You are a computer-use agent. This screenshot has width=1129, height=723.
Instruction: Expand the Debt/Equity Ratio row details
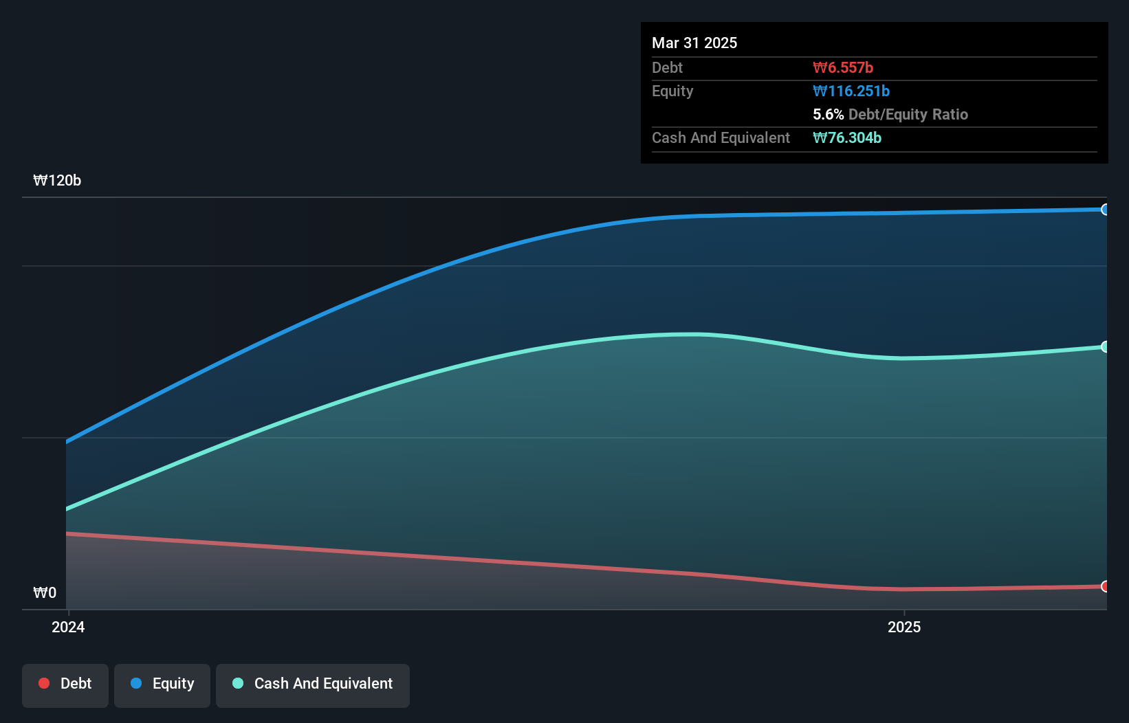(x=891, y=115)
